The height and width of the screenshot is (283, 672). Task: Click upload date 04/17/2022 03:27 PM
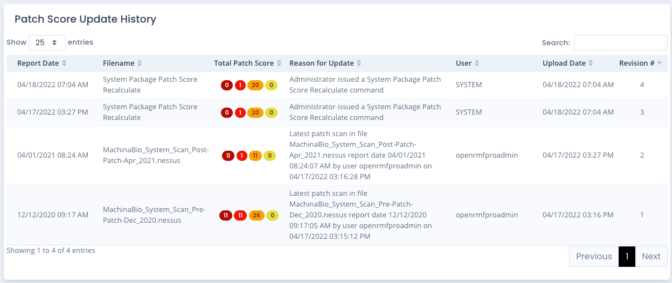coord(578,155)
